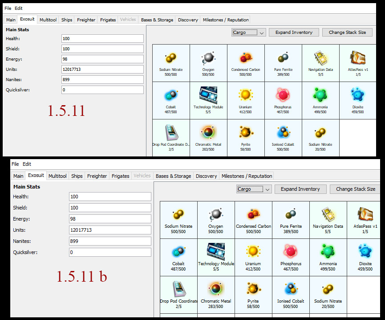This screenshot has height=320, width=385.
Task: Select Condensed Carbon icon in top window
Action: click(x=246, y=58)
